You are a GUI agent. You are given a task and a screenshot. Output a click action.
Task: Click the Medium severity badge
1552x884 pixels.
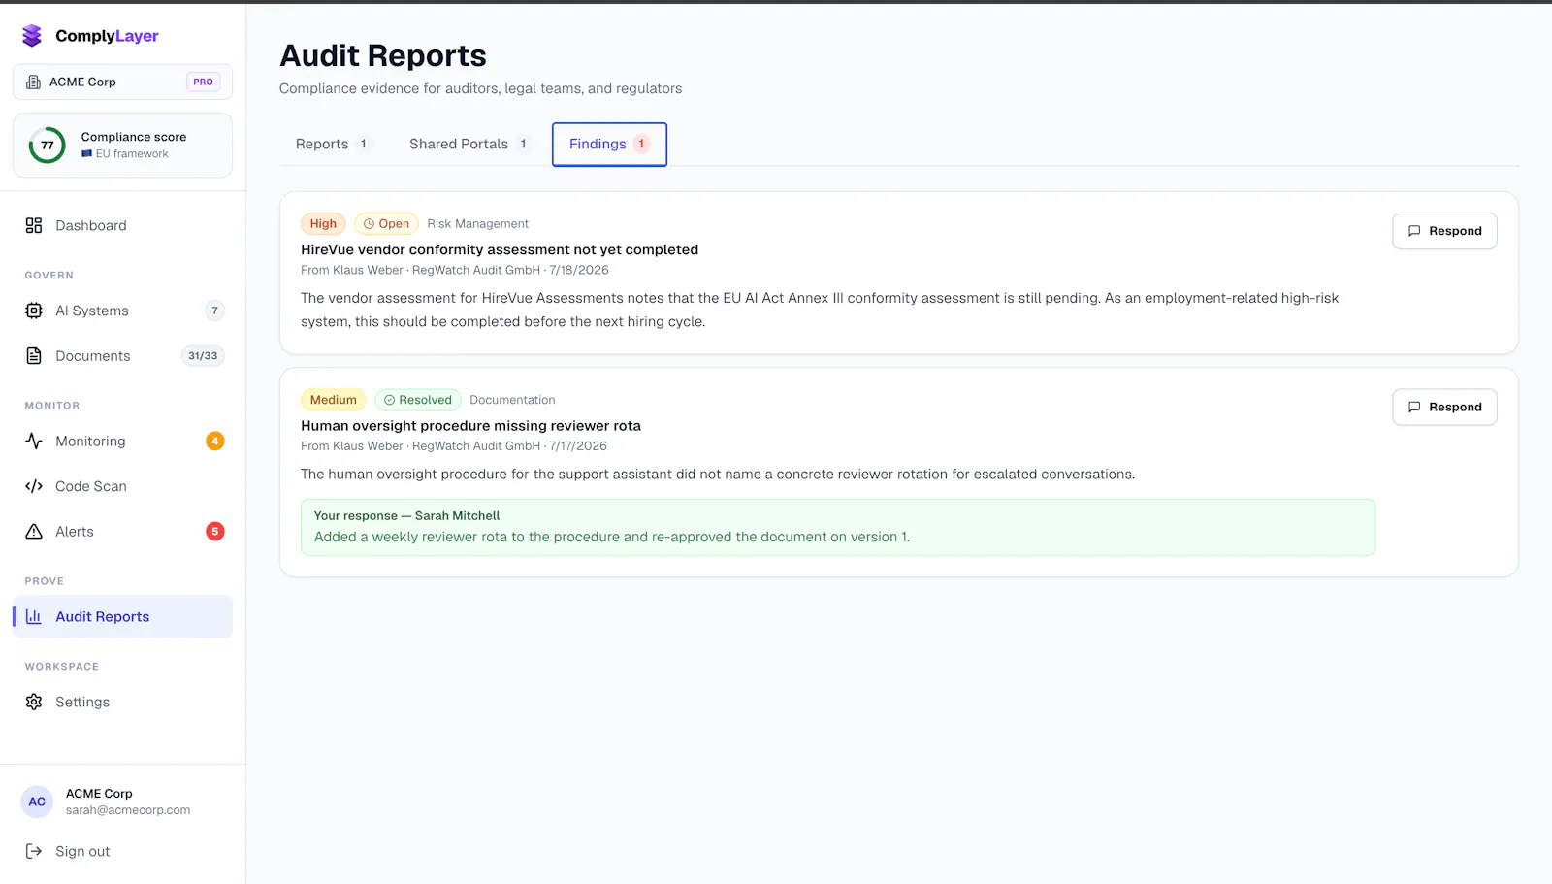point(334,400)
